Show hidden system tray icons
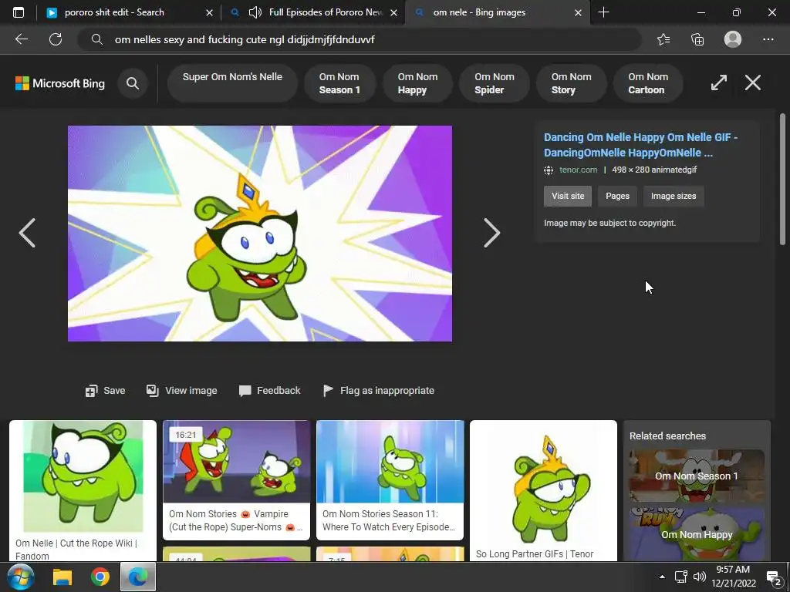790x592 pixels. (662, 577)
